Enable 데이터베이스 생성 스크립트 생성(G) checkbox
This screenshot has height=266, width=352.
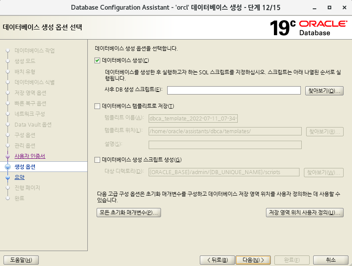[x=97, y=160]
